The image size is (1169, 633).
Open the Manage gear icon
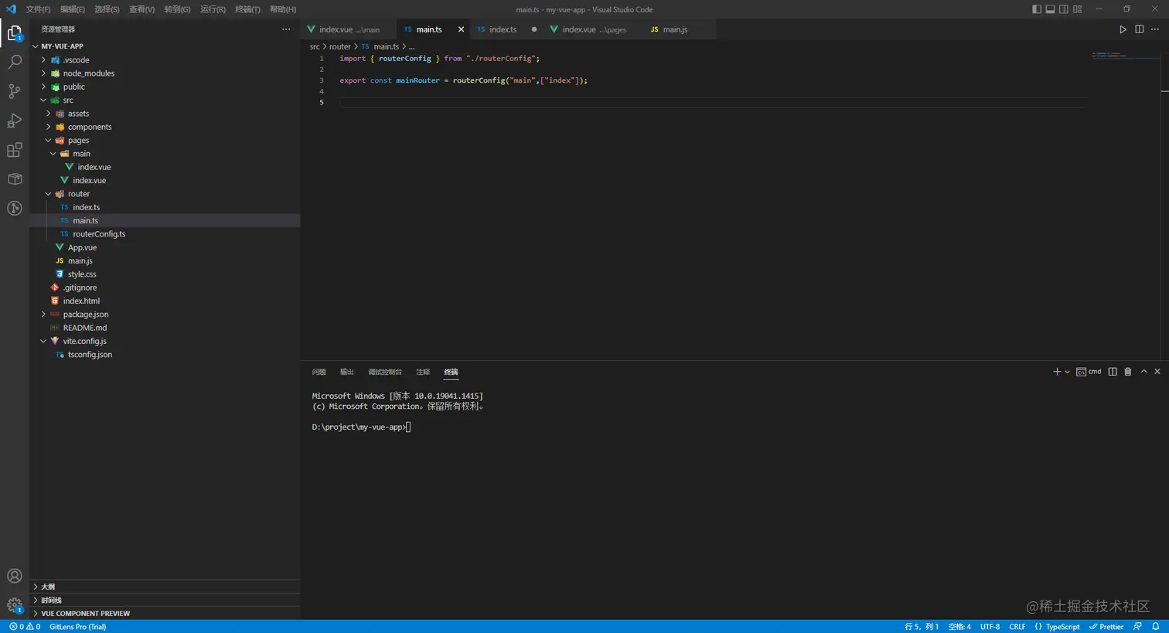(15, 605)
